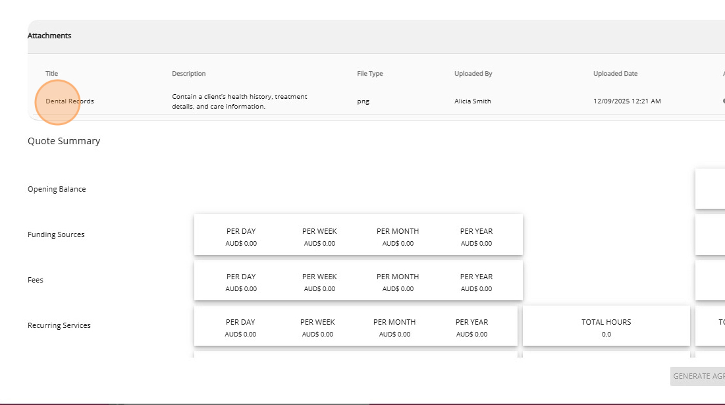725x405 pixels.
Task: Click the Funding Sources row label
Action: [56, 234]
